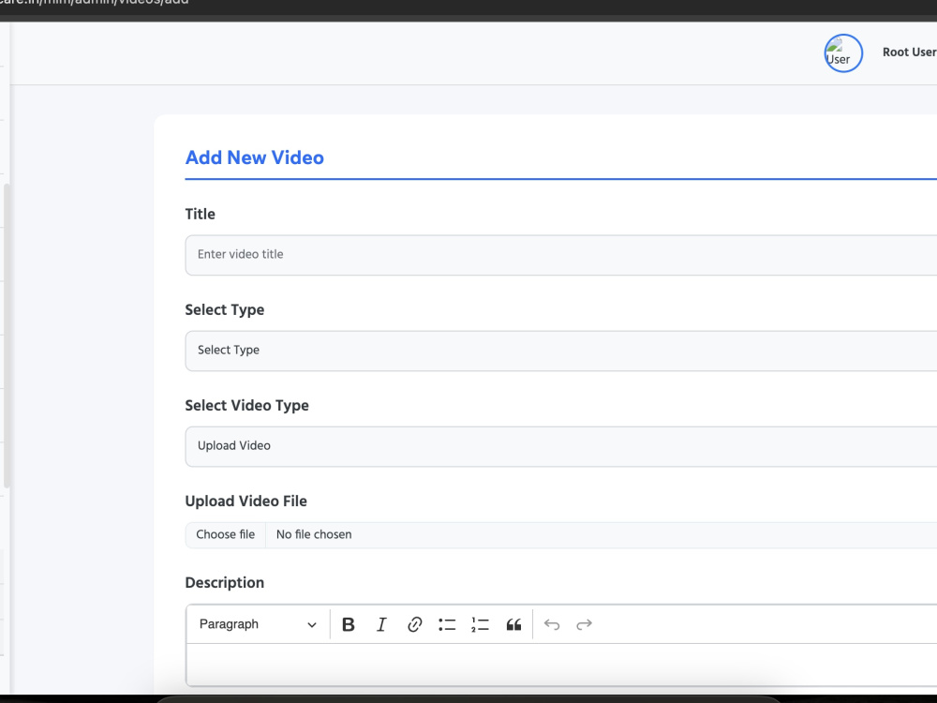937x703 pixels.
Task: Apply italic formatting in description editor
Action: pos(381,624)
